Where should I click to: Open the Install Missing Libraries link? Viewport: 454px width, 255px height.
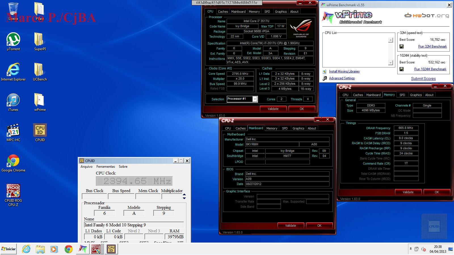pos(344,71)
